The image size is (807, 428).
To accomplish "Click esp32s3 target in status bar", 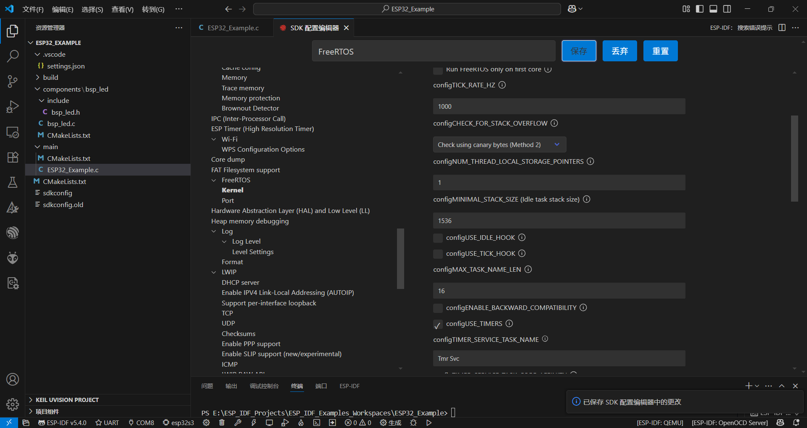I will [178, 423].
